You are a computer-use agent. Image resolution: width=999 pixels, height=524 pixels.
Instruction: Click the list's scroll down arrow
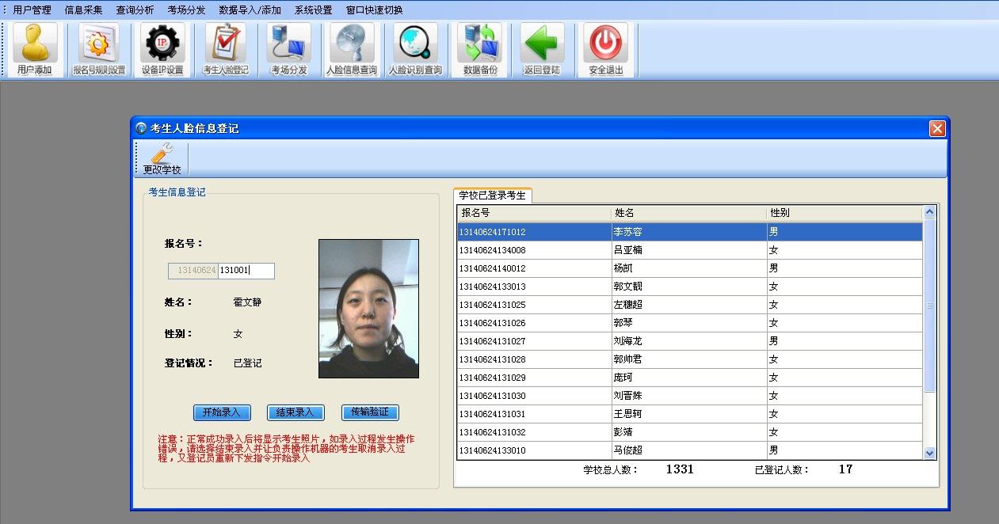coord(930,454)
